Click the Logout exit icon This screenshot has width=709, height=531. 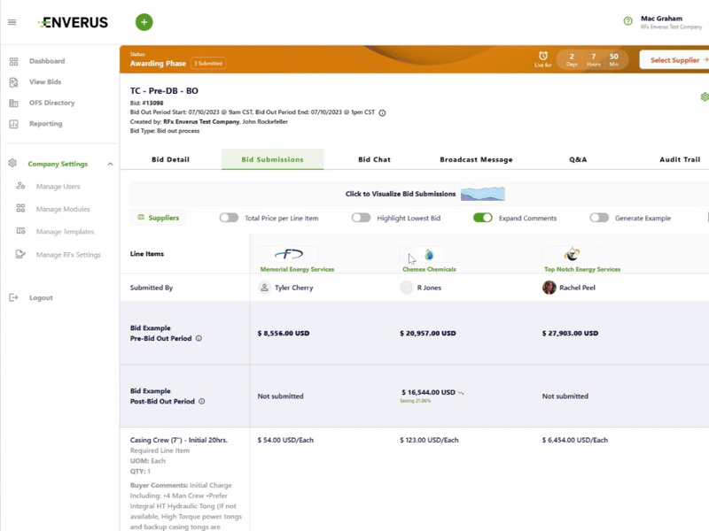pos(13,297)
